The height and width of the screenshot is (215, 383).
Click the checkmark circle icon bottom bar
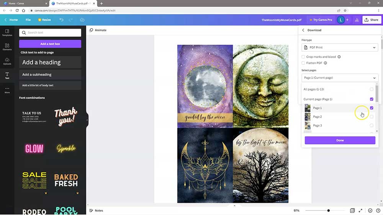tap(370, 211)
